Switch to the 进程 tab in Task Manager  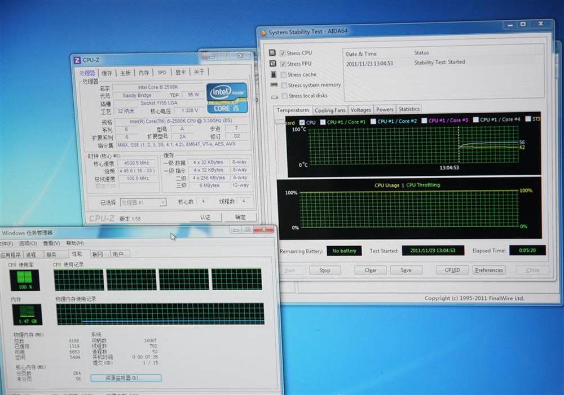(x=31, y=255)
